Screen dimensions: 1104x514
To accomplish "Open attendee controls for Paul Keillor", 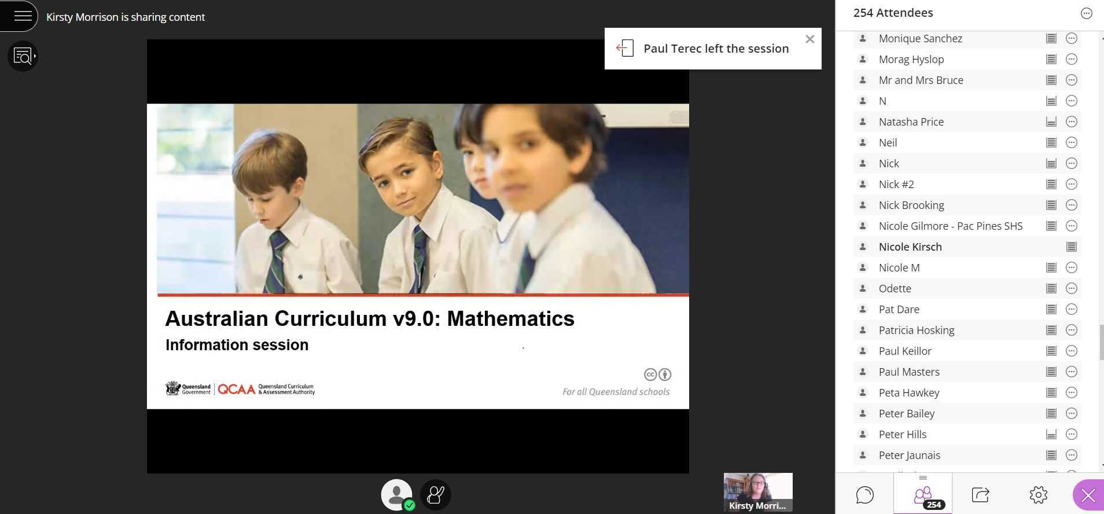I will pos(1072,351).
